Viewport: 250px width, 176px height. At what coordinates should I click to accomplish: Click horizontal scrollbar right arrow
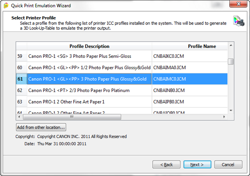point(224,117)
